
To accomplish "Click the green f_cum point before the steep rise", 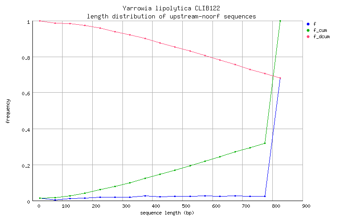I will (265, 143).
